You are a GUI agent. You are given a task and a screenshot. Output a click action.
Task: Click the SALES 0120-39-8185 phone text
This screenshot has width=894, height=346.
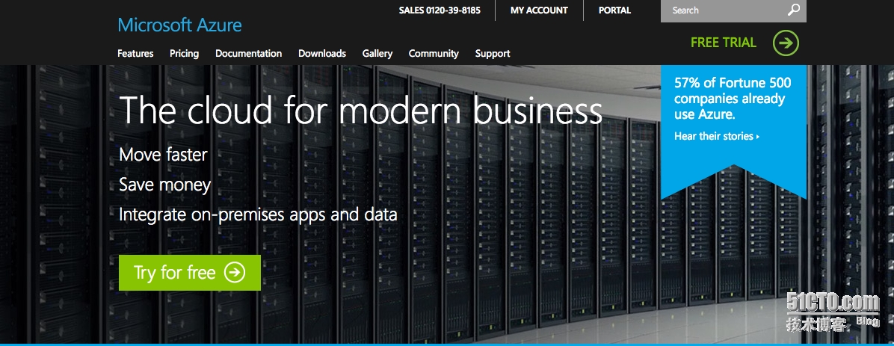[440, 10]
